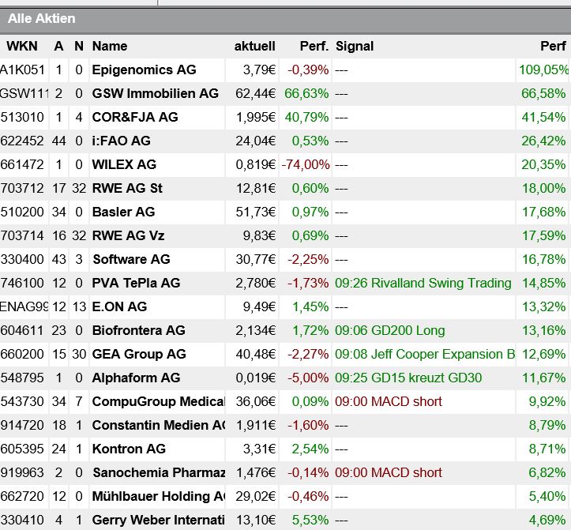Open the Epigenomics AG stock entry
The height and width of the screenshot is (530, 571).
pos(144,70)
